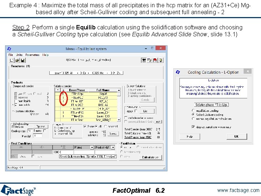This screenshot has width=261, height=196.
Task: Toggle the Show checkbox below solution species
Action: click(x=85, y=126)
